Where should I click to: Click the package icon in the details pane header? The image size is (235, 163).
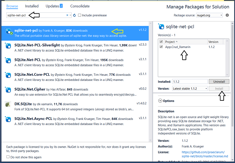point(161,26)
